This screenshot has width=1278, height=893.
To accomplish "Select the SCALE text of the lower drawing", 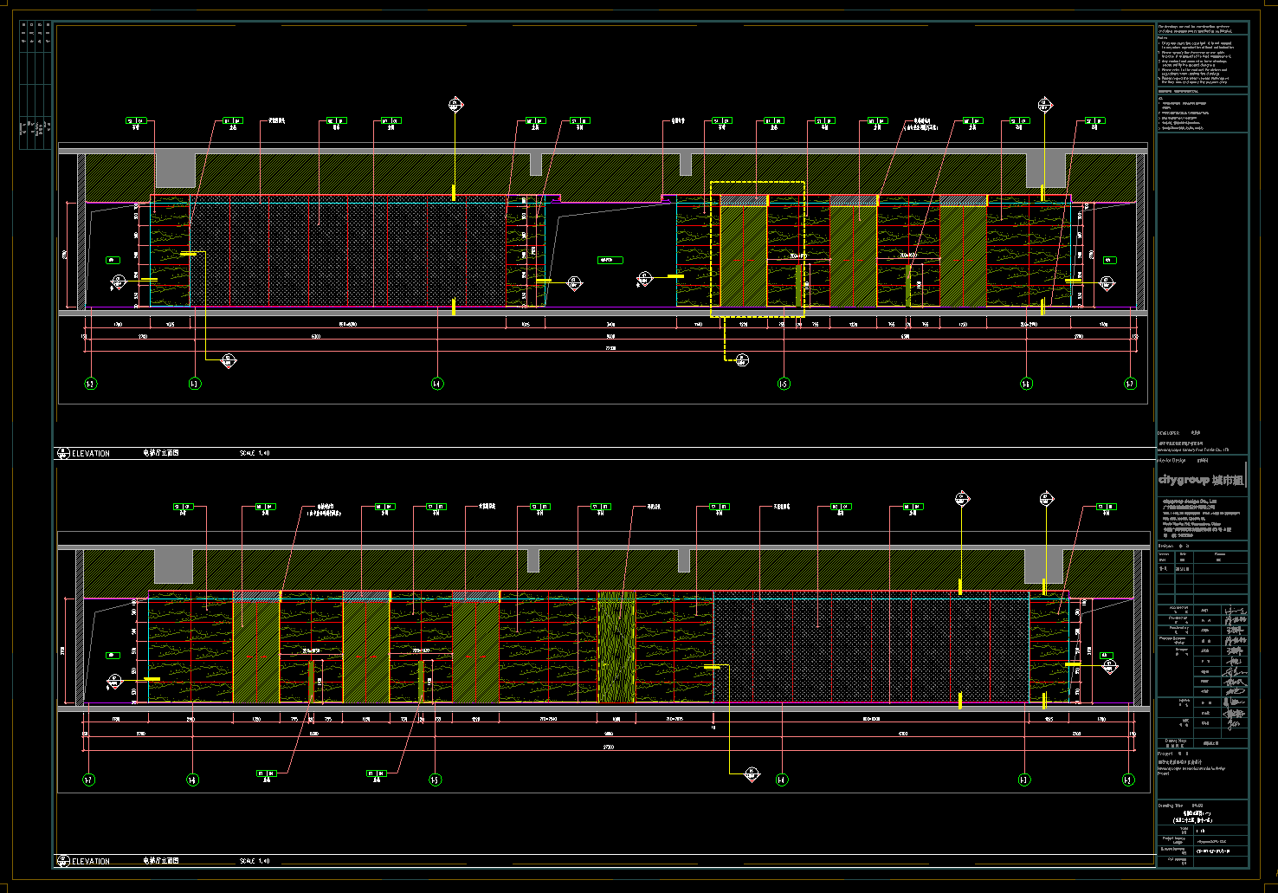I will coord(255,861).
